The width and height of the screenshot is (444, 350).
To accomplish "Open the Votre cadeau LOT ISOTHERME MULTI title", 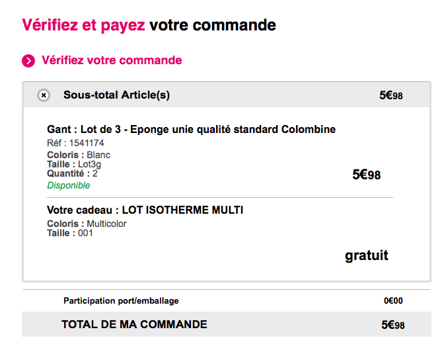I will pyautogui.click(x=145, y=210).
